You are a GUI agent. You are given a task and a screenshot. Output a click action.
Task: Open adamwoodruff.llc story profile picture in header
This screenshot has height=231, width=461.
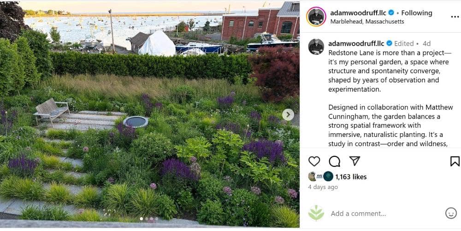click(316, 17)
